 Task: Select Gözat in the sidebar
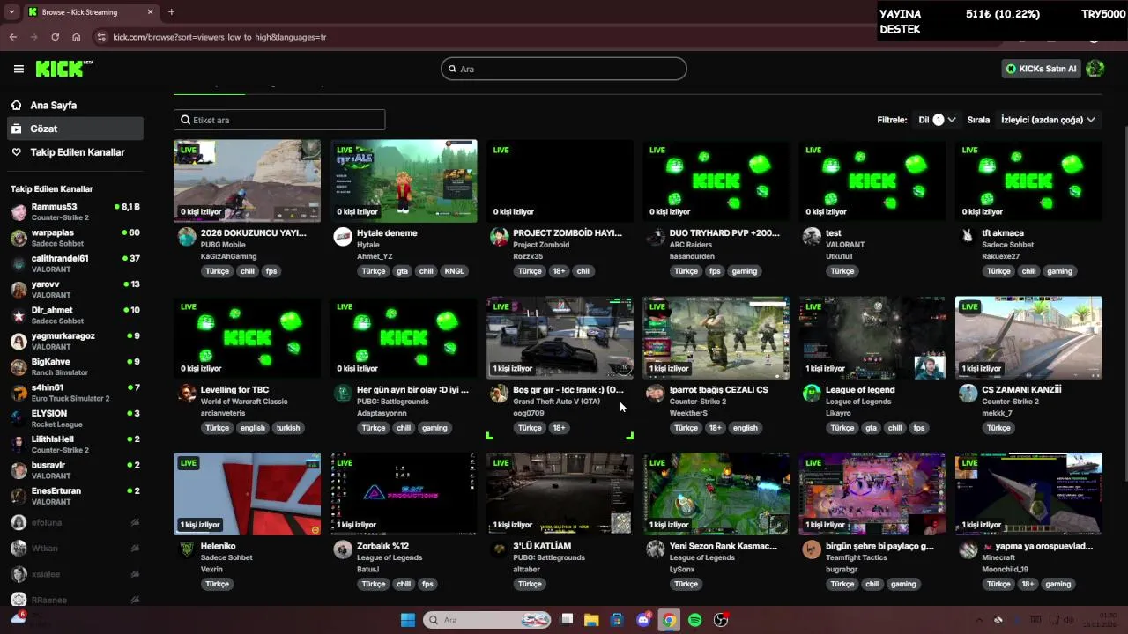(74, 129)
